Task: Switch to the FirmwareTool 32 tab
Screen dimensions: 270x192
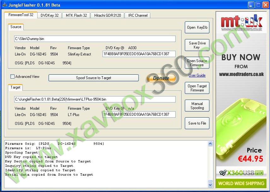Action: (x=21, y=15)
